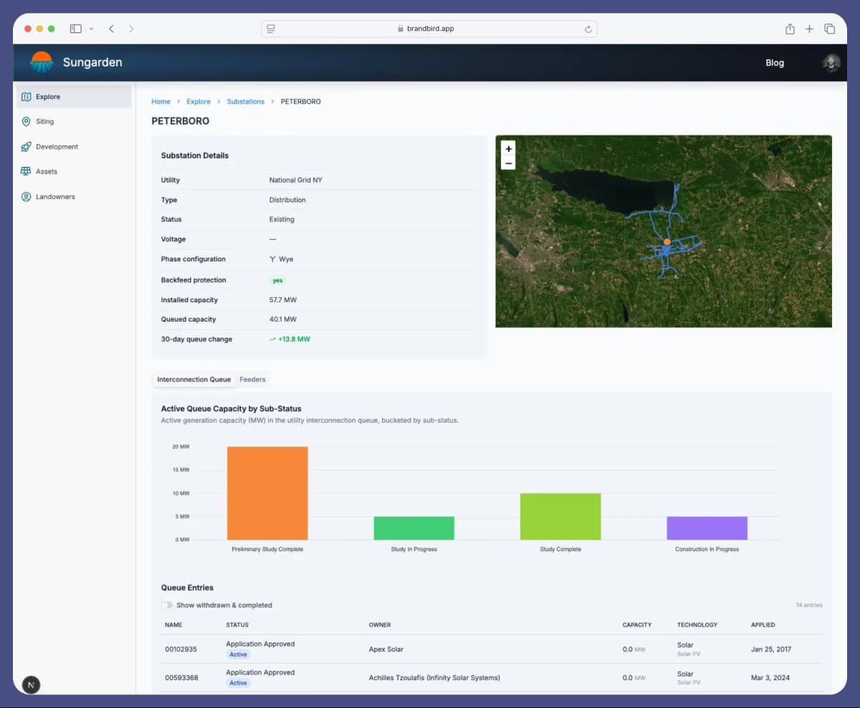Zoom in on the map
The height and width of the screenshot is (708, 860).
coord(508,149)
